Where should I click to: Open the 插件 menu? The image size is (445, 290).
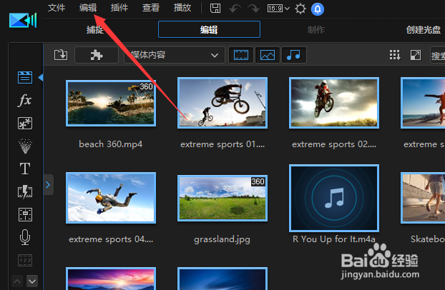click(x=119, y=8)
